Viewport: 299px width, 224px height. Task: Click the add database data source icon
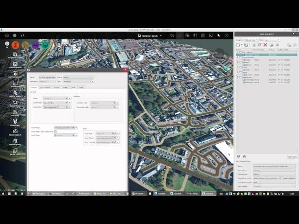[246, 45]
